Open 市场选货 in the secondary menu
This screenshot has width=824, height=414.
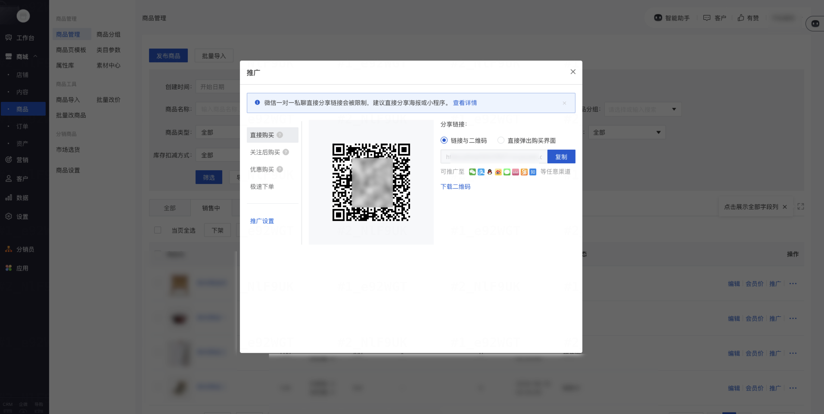coord(68,150)
